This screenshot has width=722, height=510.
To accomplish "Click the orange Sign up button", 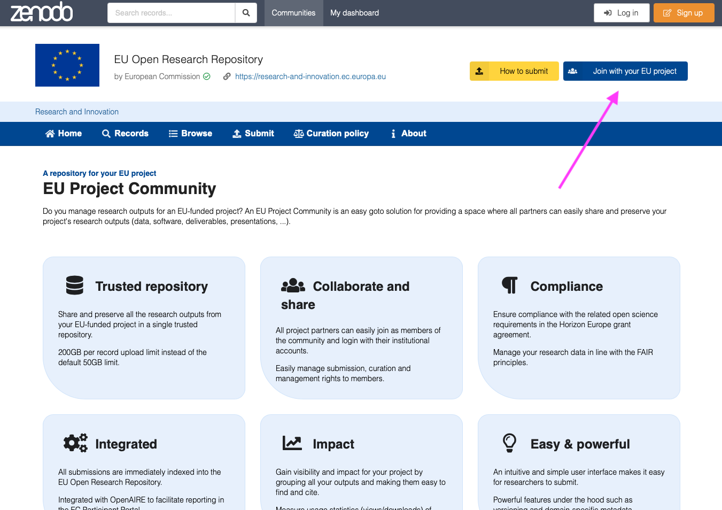I will pyautogui.click(x=684, y=13).
